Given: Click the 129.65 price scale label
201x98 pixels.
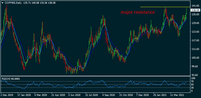Looking at the screenshot, I should point(195,23).
